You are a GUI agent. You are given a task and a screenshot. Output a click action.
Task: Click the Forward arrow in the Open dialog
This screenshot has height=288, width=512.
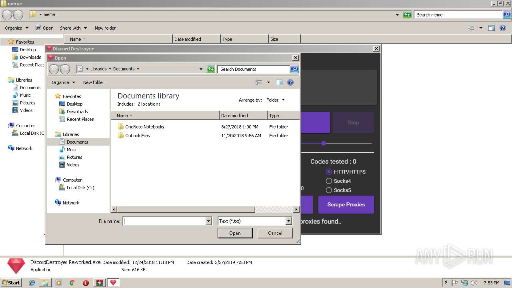[x=65, y=69]
